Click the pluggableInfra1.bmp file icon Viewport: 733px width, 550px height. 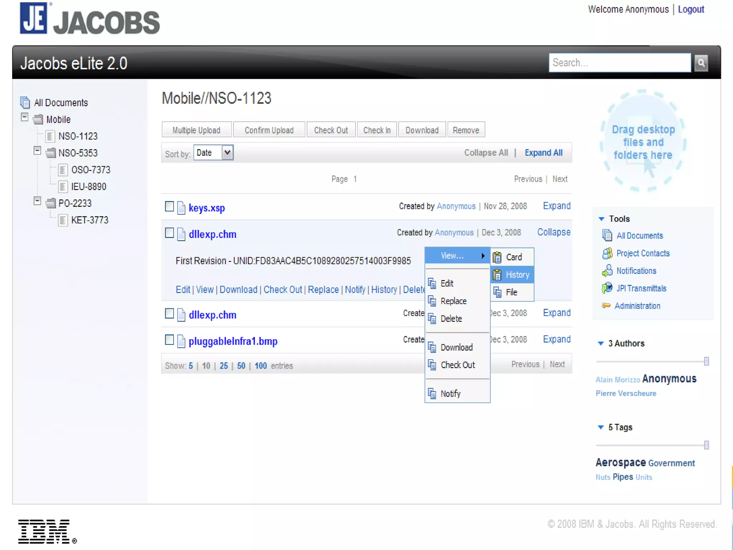coord(181,341)
